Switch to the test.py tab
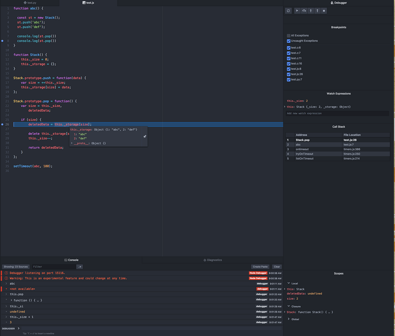Image resolution: width=395 pixels, height=336 pixels. 30,3
